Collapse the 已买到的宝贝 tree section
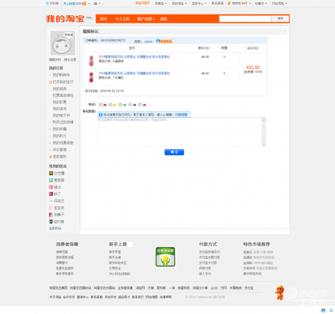 50,82
